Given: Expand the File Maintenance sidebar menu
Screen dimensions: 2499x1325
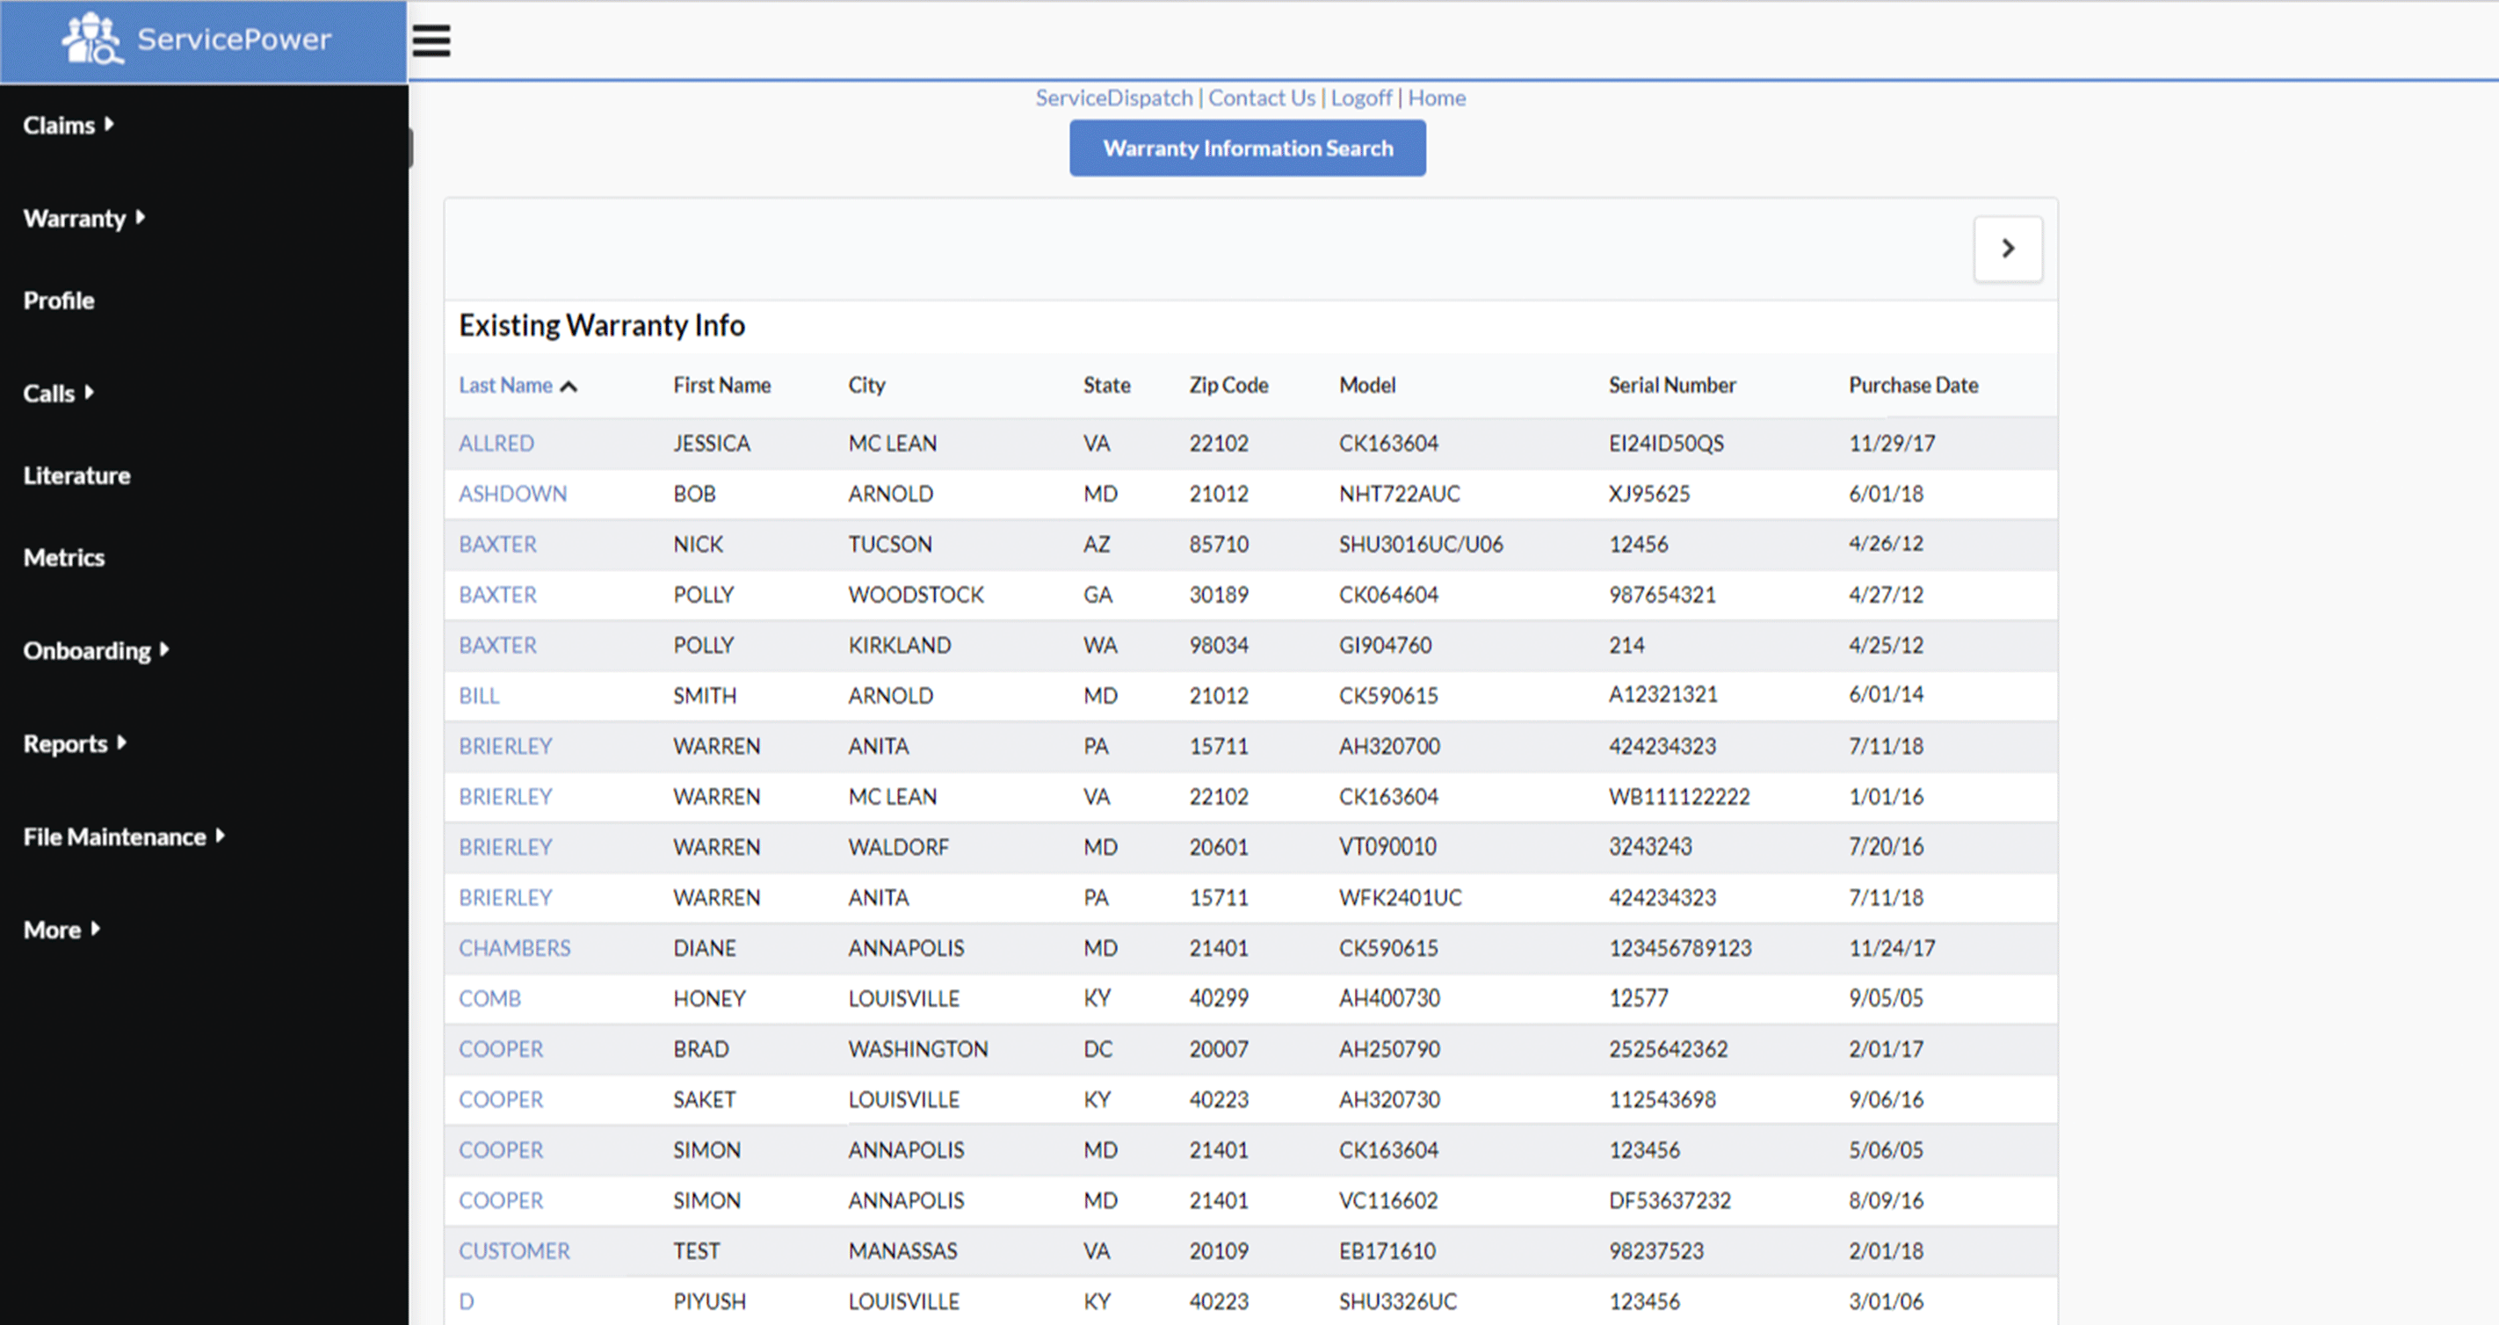Looking at the screenshot, I should pyautogui.click(x=124, y=836).
